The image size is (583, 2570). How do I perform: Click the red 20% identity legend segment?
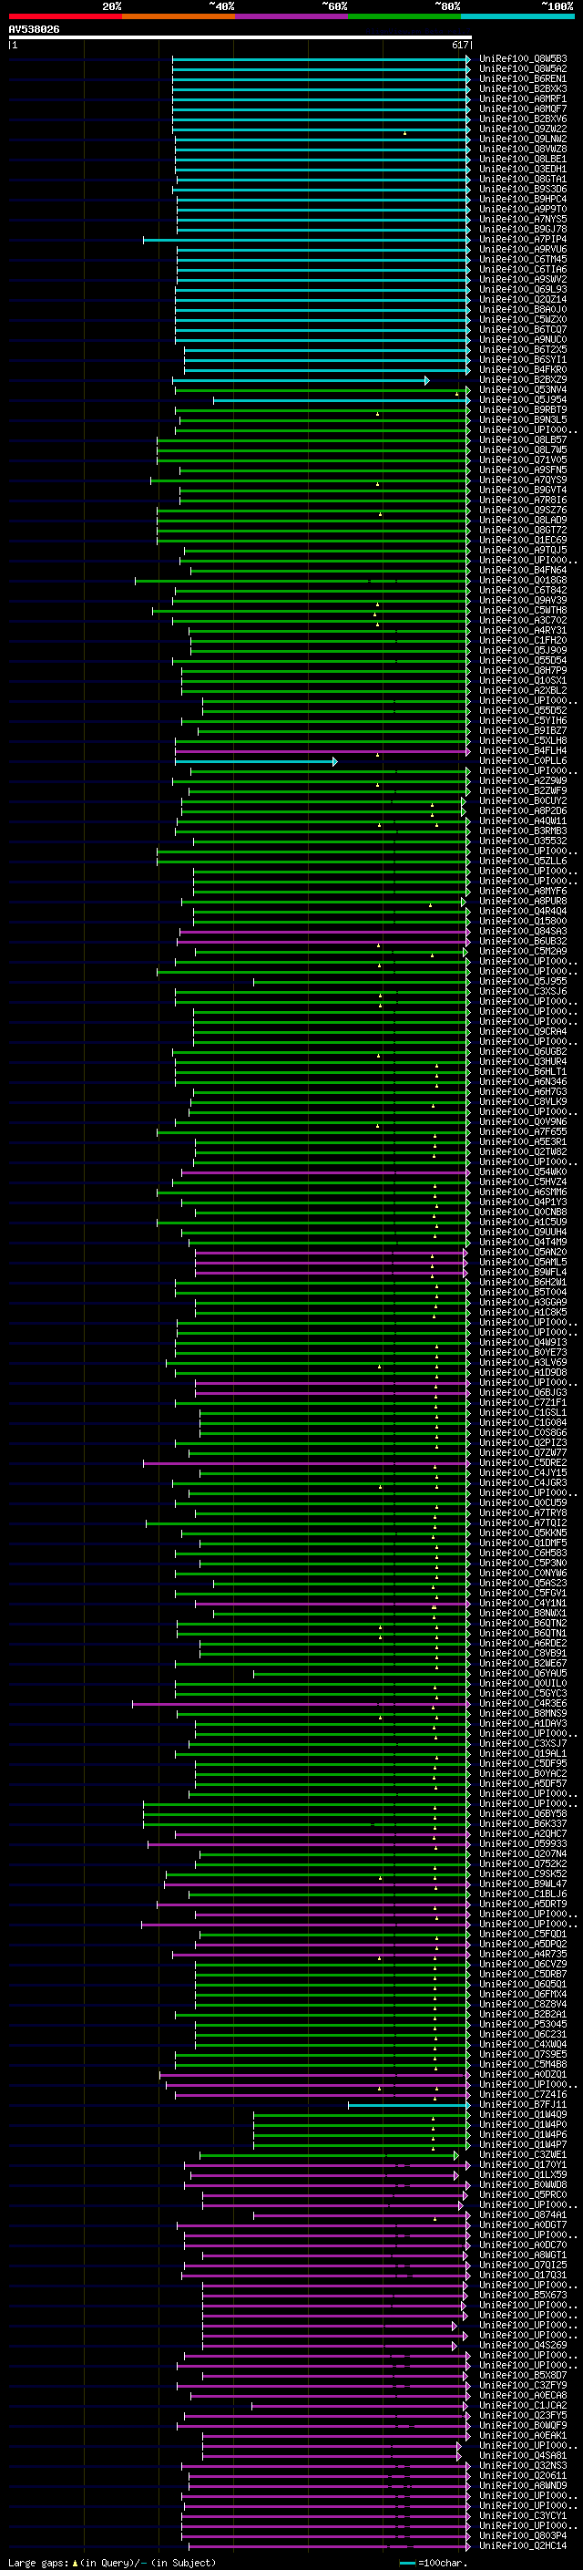point(65,16)
